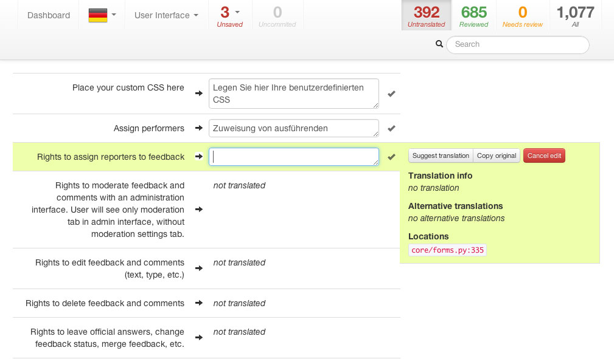This screenshot has height=359, width=614.
Task: Click arrow for delete feedback rights row
Action: (x=199, y=303)
